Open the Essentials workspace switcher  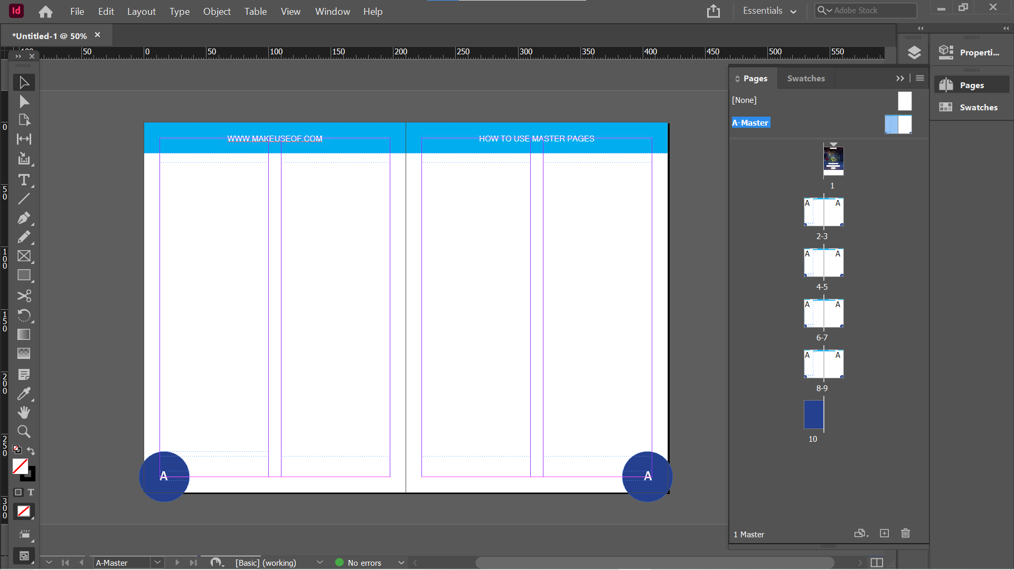pos(769,11)
